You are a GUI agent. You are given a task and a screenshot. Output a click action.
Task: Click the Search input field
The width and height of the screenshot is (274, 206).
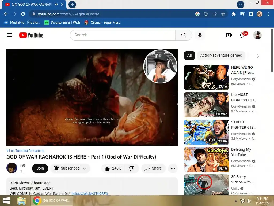123,35
